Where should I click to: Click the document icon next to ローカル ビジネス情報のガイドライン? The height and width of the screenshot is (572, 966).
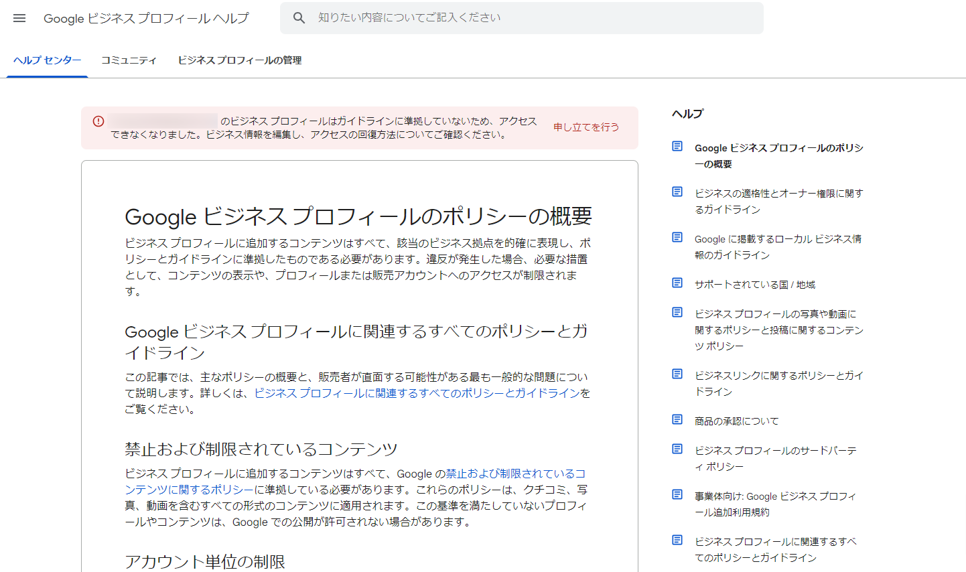677,236
